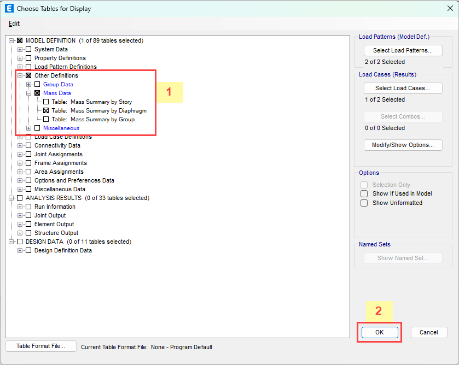
Task: Expand Design Definition Data node
Action: tap(20, 250)
